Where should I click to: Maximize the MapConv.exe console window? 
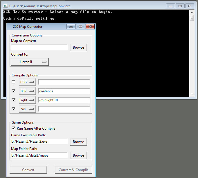tap(180, 6)
